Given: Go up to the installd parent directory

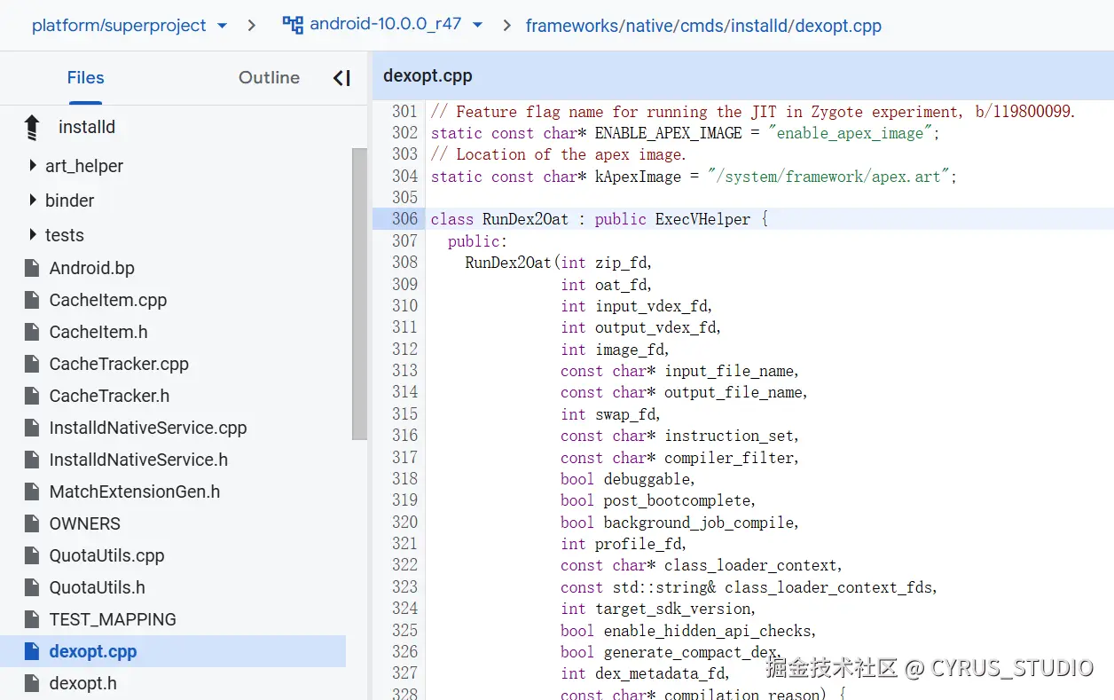Looking at the screenshot, I should click(x=32, y=127).
